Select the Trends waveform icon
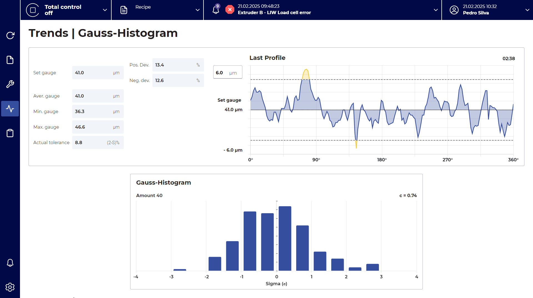Image resolution: width=533 pixels, height=298 pixels. [x=10, y=108]
